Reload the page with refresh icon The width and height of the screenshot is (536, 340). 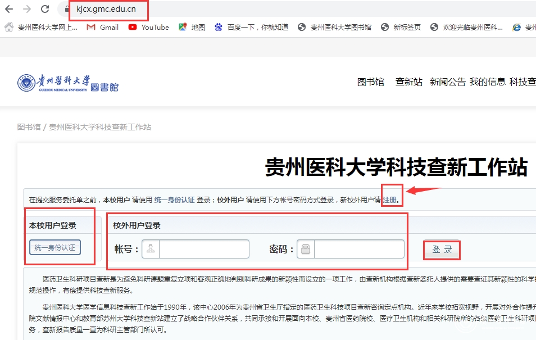tap(45, 9)
